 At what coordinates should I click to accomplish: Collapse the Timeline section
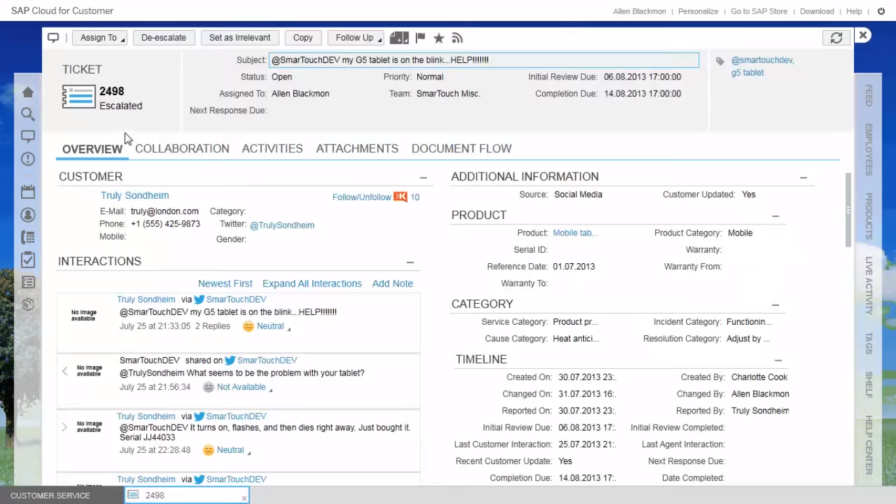click(778, 360)
